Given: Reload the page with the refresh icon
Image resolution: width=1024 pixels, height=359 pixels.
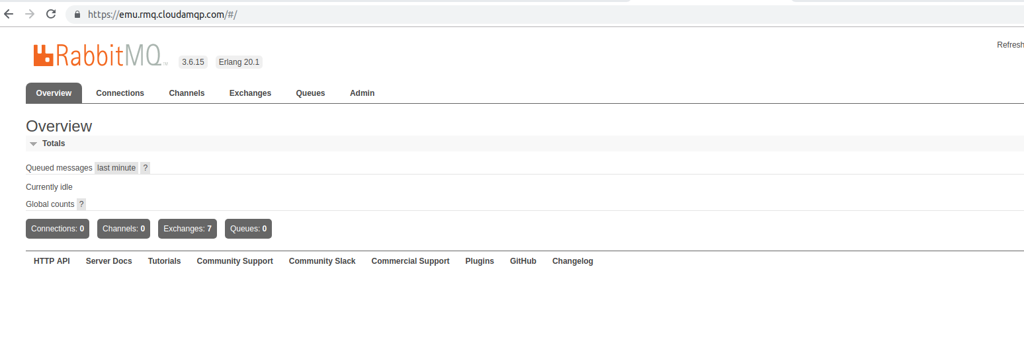Looking at the screenshot, I should point(51,14).
